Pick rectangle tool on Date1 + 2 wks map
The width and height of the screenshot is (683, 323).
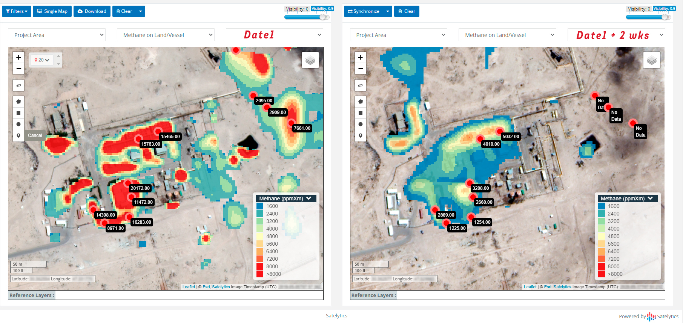tap(361, 113)
